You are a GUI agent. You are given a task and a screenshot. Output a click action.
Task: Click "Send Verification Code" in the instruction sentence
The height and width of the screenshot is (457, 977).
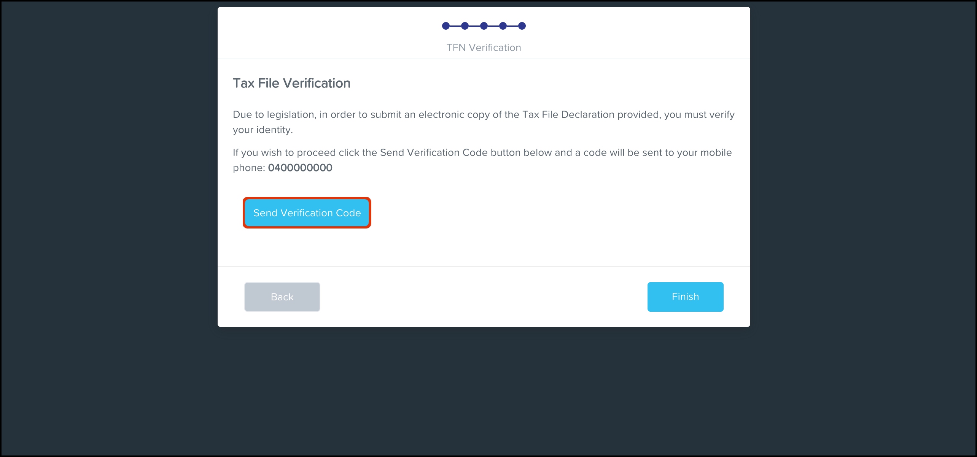(x=434, y=153)
